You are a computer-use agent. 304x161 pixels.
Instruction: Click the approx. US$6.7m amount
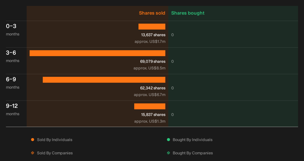click(x=150, y=95)
